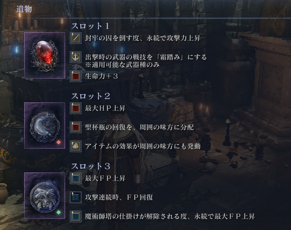Viewport: 291px width, 230px height.
Task: Select the weapon skill 霜踏み effect icon
Action: tap(76, 57)
